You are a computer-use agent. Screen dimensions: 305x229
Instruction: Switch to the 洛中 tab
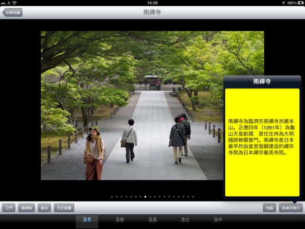pos(218,220)
